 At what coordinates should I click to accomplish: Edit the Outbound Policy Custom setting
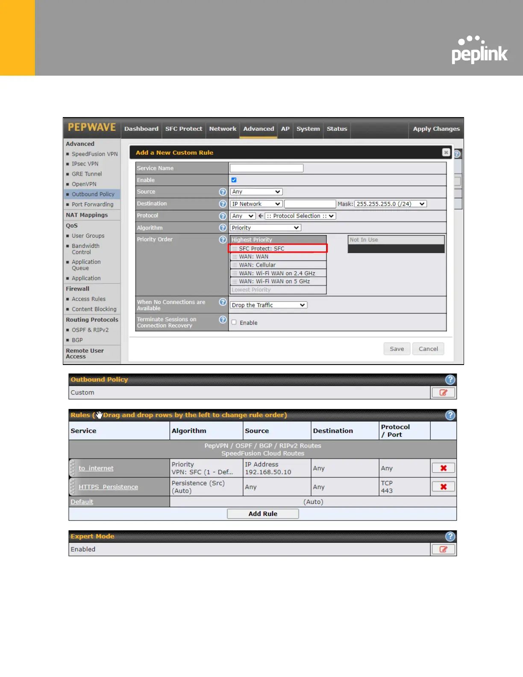[444, 392]
